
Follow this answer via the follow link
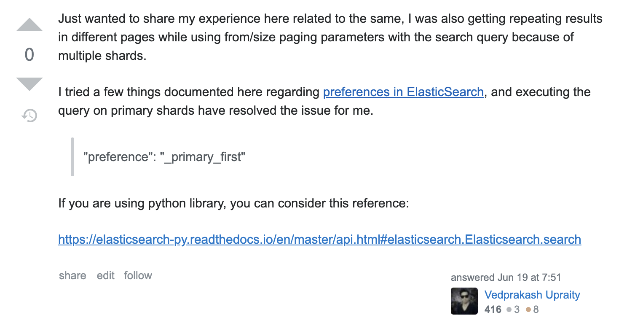(x=138, y=275)
